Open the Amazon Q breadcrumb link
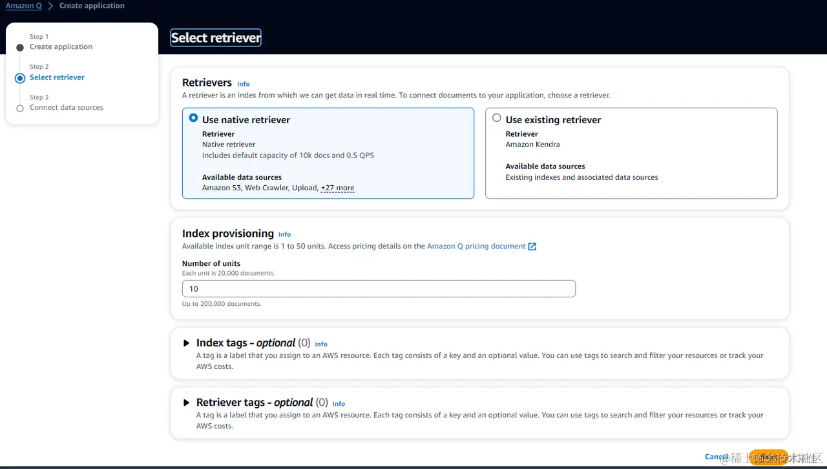Screen dimensions: 827x469 pos(24,6)
